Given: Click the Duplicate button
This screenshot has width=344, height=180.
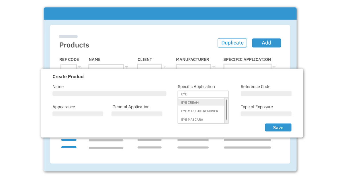Looking at the screenshot, I should point(232,43).
